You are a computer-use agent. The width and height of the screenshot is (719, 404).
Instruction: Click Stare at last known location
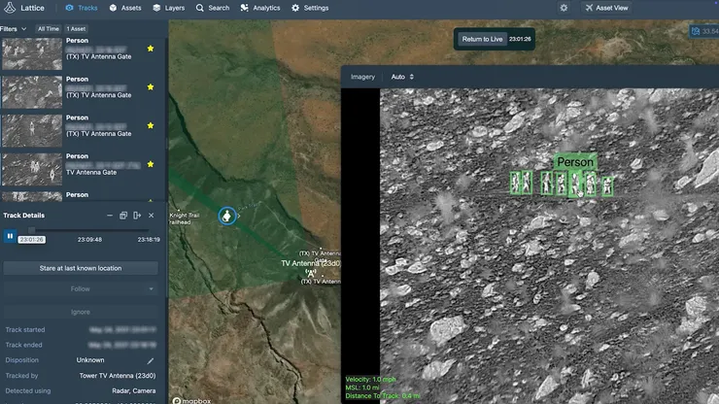click(x=81, y=267)
